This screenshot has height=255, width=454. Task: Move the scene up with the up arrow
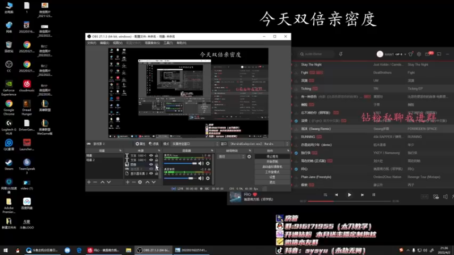pyautogui.click(x=103, y=182)
